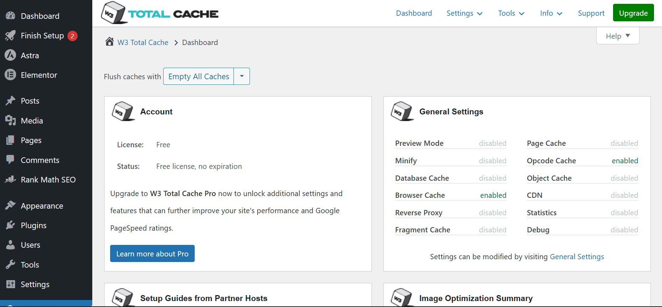Click the Settings sliders icon in sidebar
662x307 pixels.
(x=10, y=284)
